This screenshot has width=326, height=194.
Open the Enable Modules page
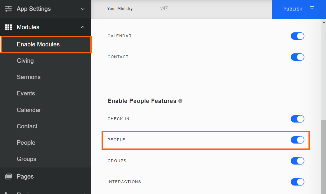pyautogui.click(x=38, y=45)
